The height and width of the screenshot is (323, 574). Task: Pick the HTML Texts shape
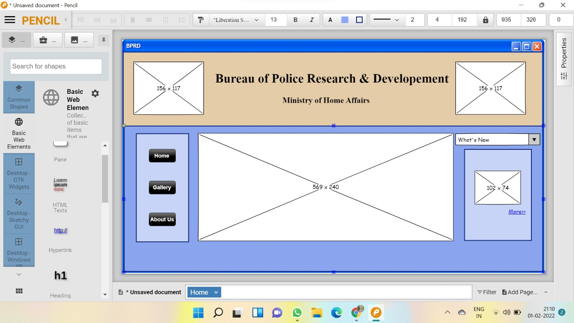point(60,194)
